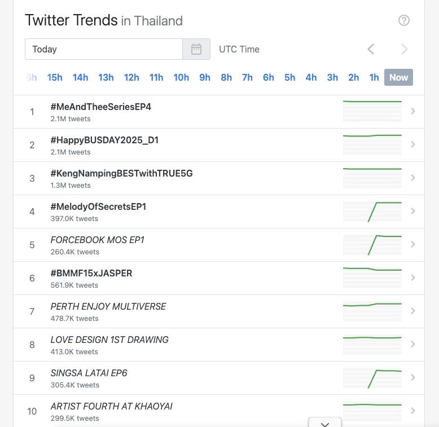Expand #MeAndTheeSeriesEP4 trend chevron

click(413, 111)
